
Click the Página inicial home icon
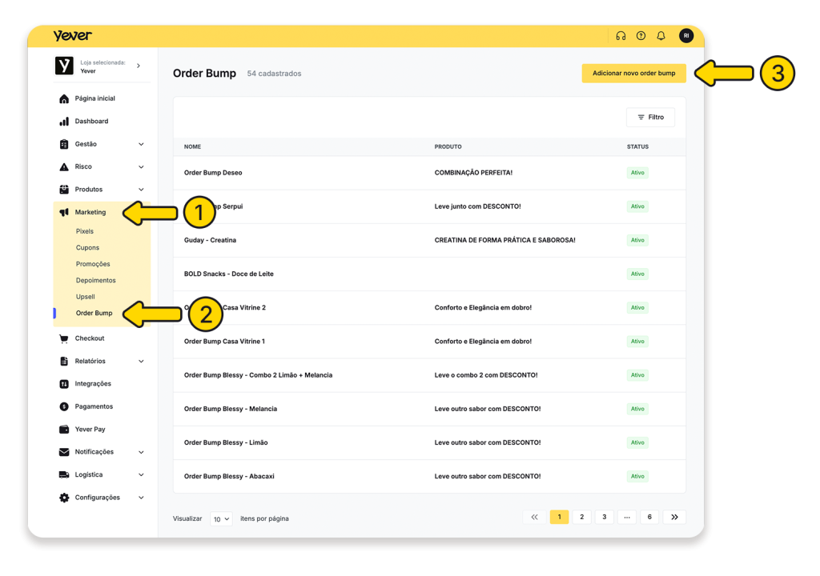click(x=64, y=98)
